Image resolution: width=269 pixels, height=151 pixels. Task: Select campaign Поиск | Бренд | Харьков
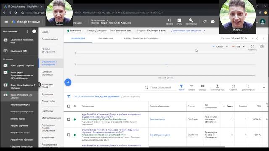point(22,65)
